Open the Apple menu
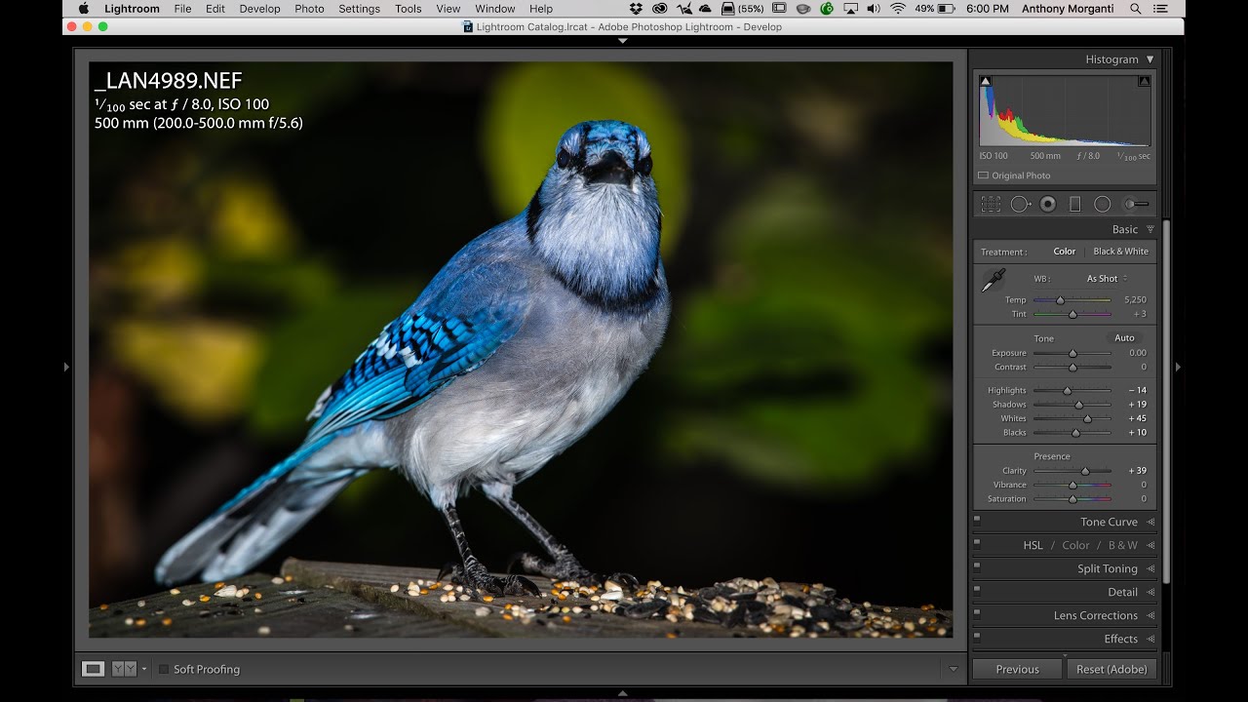 pos(83,9)
